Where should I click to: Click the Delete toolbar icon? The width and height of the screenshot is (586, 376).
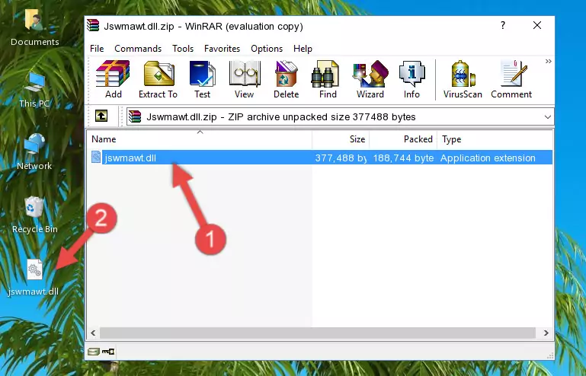click(x=286, y=79)
